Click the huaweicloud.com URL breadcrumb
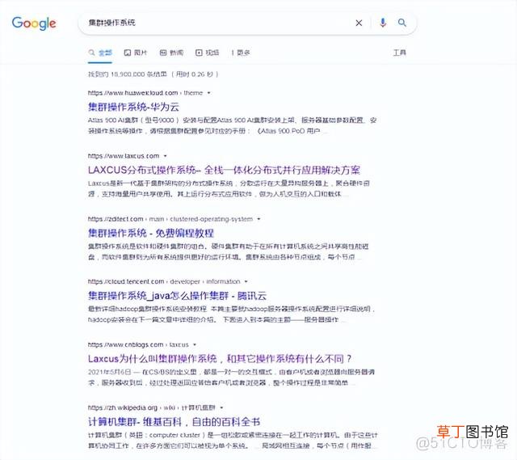This screenshot has width=517, height=460. [x=145, y=93]
